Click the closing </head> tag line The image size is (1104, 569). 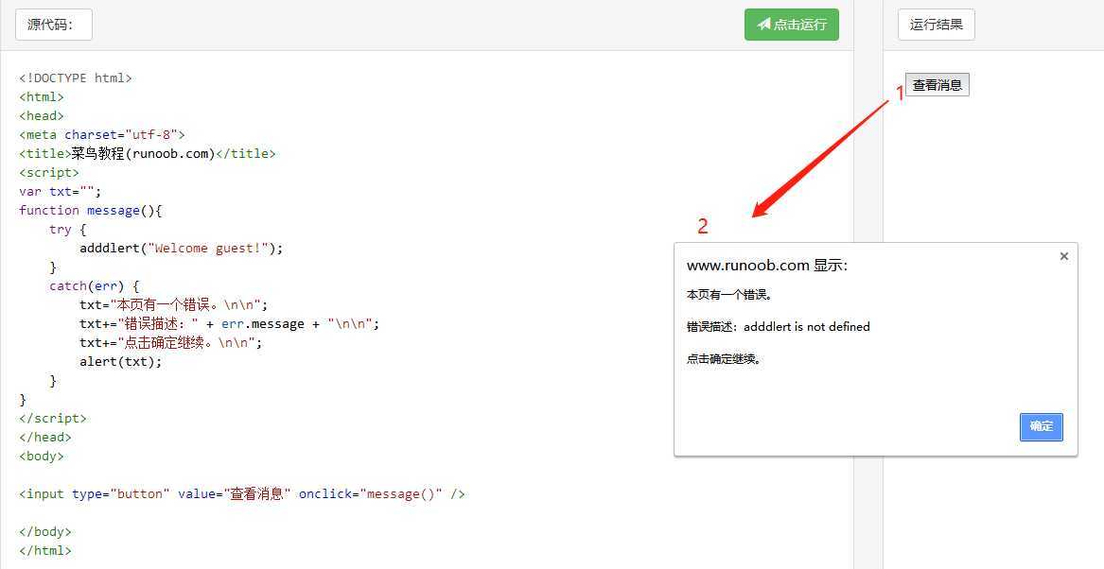45,437
